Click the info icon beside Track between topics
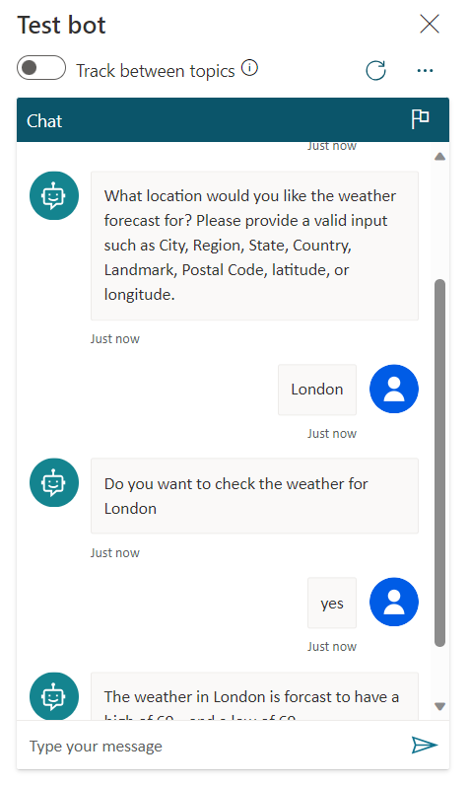Screen dimensions: 469x785 pyautogui.click(x=249, y=68)
